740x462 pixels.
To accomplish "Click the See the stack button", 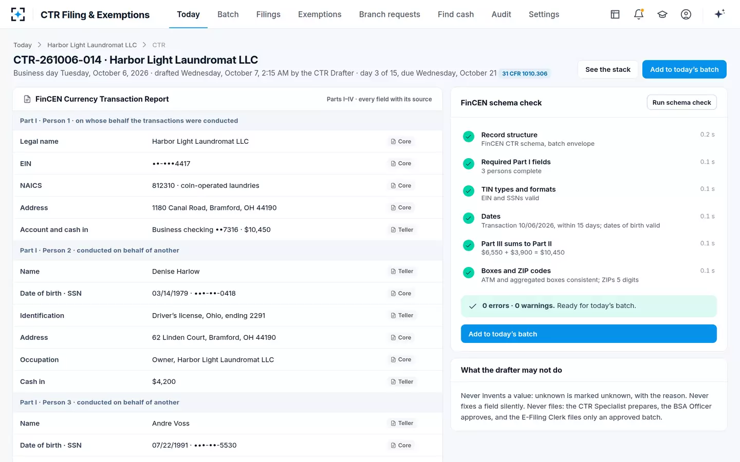I will [x=608, y=69].
